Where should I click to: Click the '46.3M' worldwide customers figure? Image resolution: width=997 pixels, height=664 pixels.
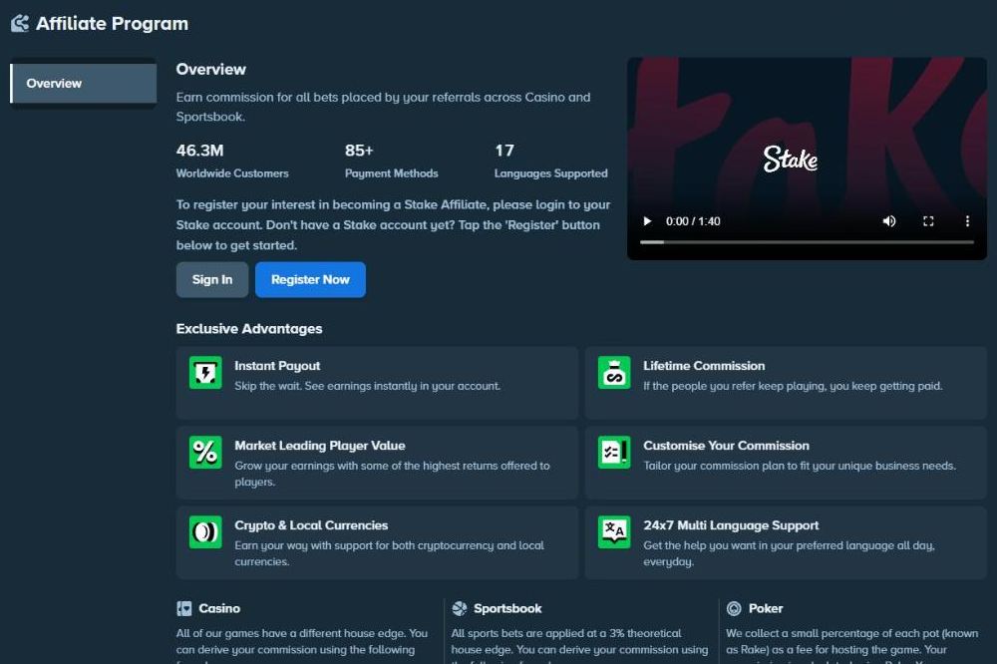[199, 151]
